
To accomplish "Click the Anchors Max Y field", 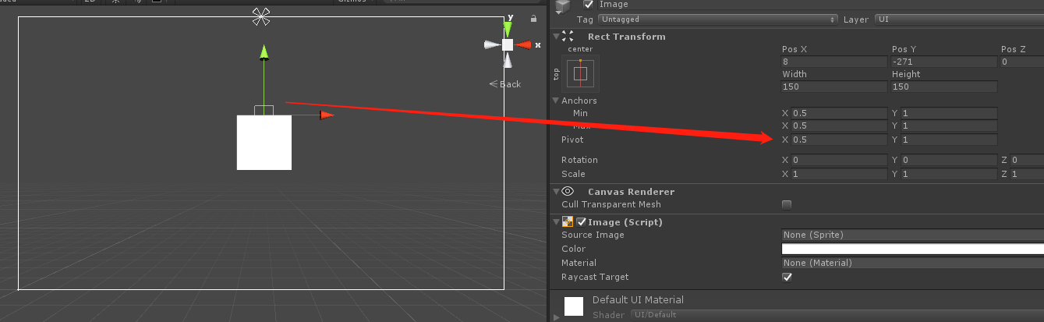I will [949, 126].
